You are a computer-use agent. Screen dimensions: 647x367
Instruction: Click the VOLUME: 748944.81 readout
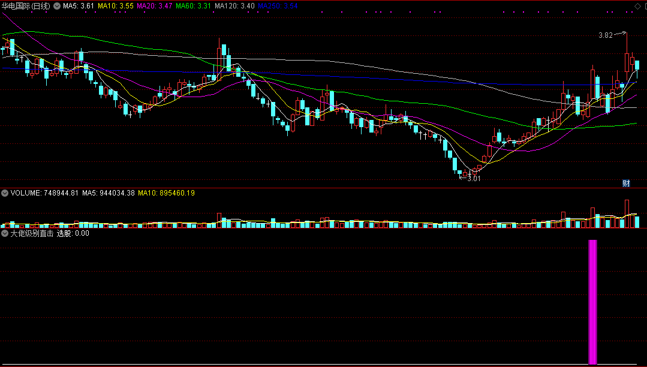(44, 192)
